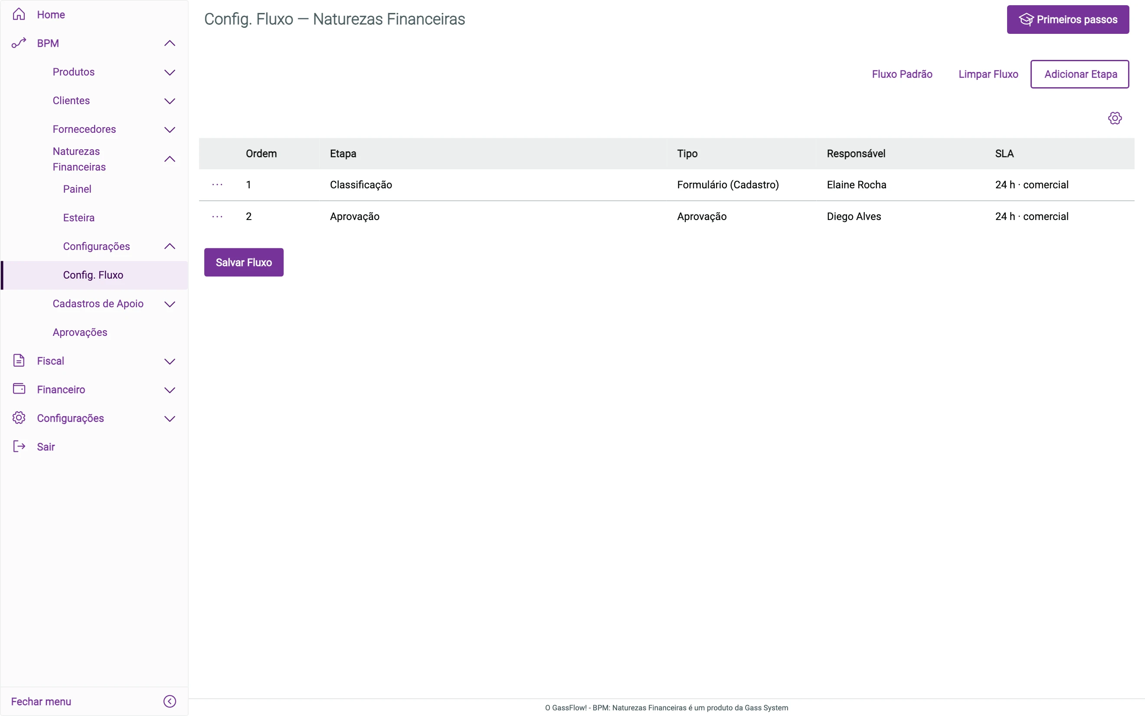1145x716 pixels.
Task: Click the Fiscal document icon
Action: [x=19, y=360]
